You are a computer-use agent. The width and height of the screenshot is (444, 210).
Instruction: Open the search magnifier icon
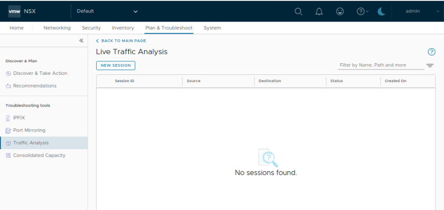point(299,11)
